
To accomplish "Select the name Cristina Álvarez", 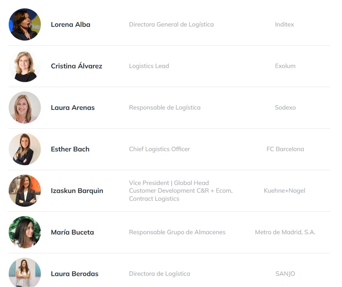I will click(76, 66).
